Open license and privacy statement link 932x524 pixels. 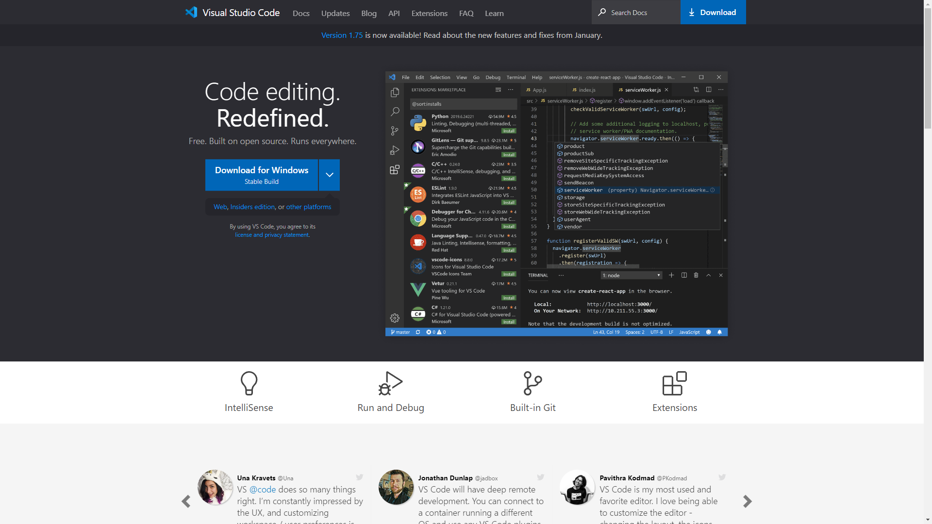coord(272,235)
